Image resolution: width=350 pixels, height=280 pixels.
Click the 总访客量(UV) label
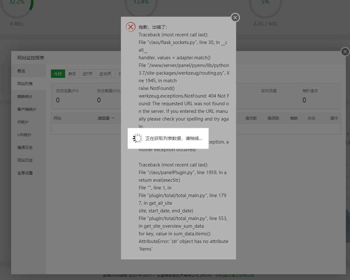(108, 91)
